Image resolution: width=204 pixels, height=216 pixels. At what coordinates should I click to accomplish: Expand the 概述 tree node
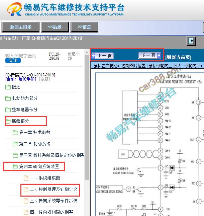point(16,87)
